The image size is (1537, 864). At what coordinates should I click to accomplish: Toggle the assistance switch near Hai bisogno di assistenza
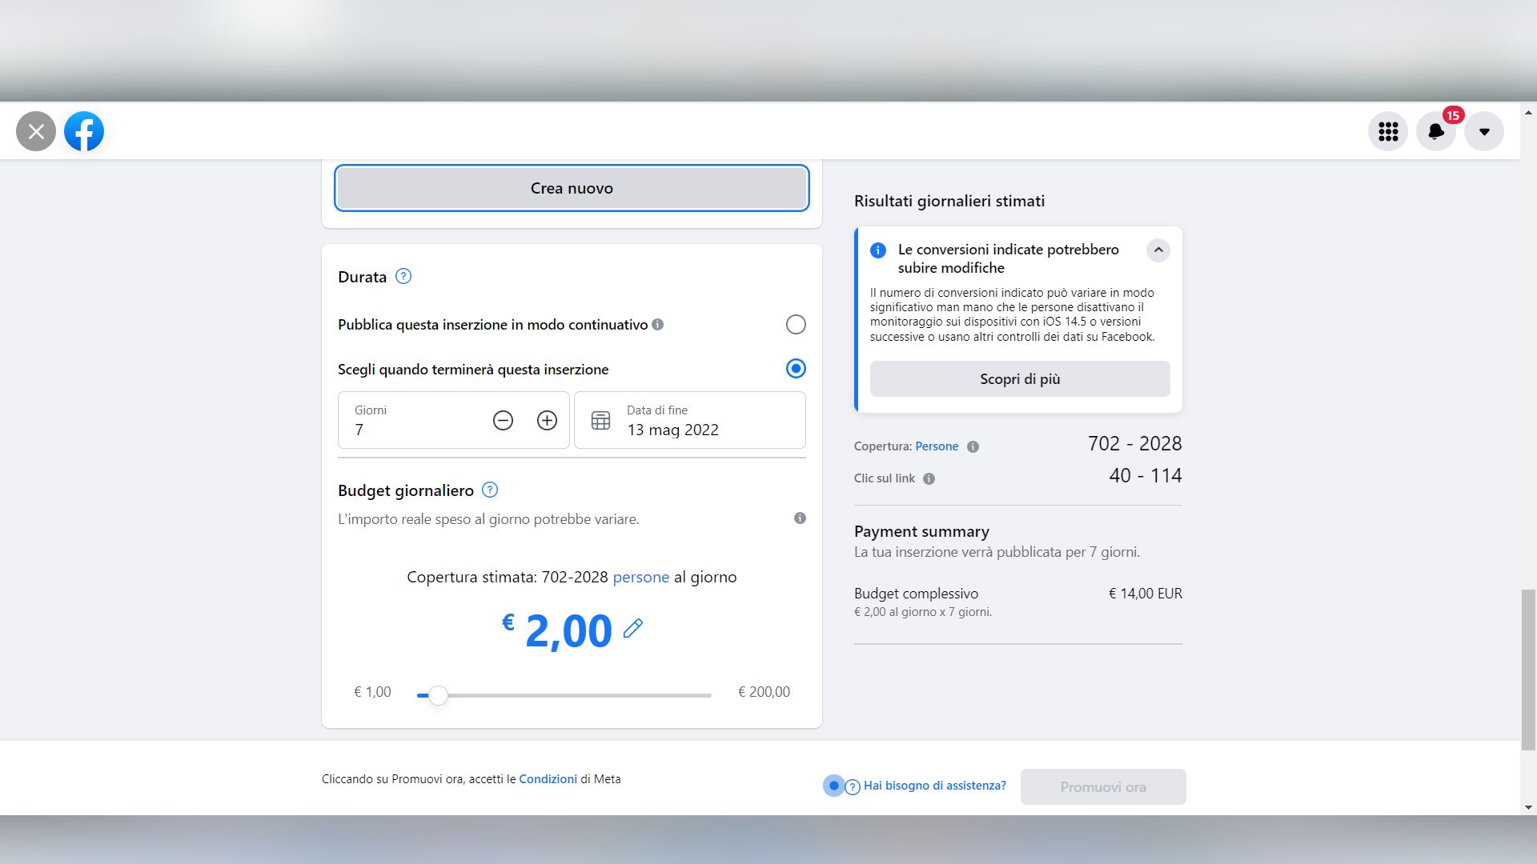(835, 786)
